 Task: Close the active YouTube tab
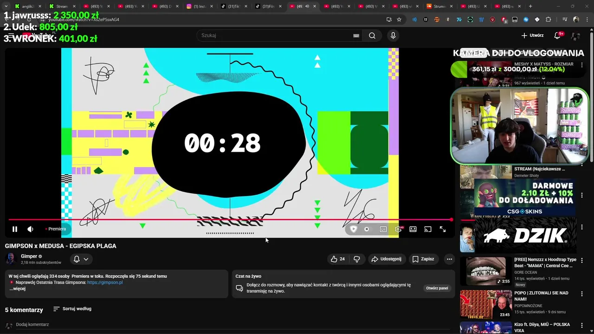(x=315, y=6)
